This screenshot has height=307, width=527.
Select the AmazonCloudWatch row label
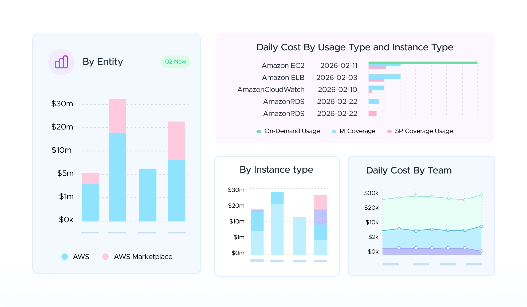(x=271, y=90)
